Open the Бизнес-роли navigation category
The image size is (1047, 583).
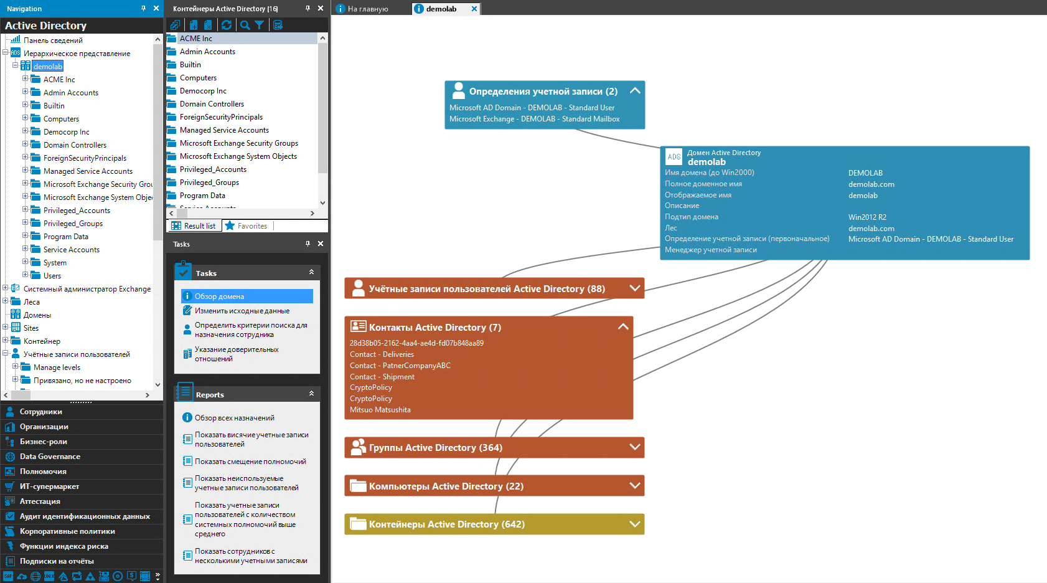[x=82, y=442]
